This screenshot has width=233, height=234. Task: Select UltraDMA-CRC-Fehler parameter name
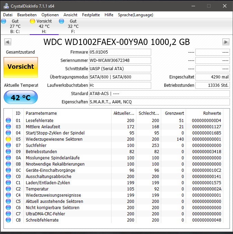[46, 214]
